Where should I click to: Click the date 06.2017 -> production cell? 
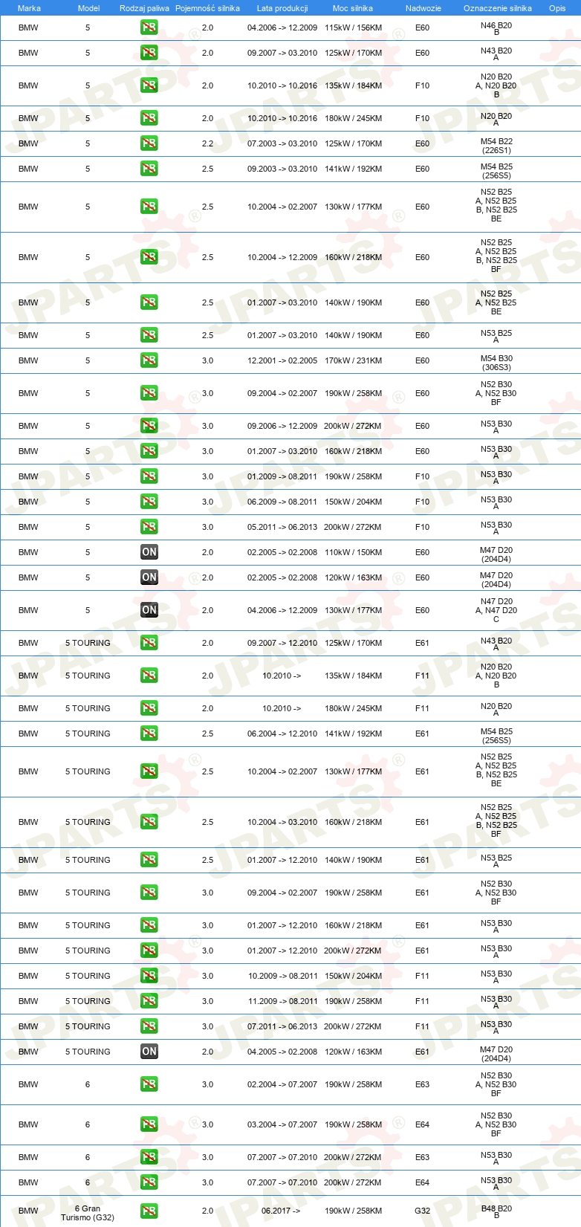[282, 1211]
